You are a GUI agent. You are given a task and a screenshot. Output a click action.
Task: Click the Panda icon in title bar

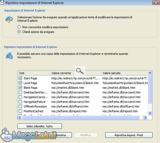2,2
